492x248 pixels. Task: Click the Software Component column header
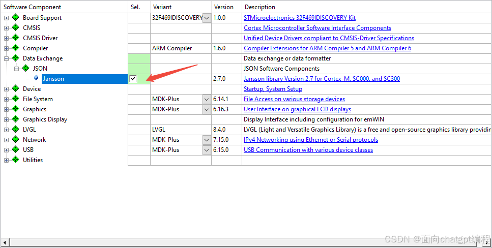64,7
